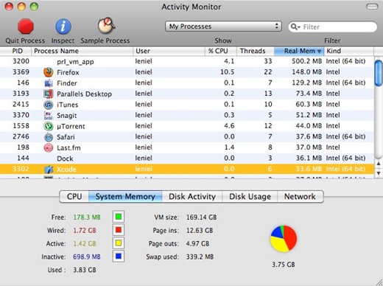Image resolution: width=383 pixels, height=286 pixels.
Task: Click PID 3200 cell
Action: 21,61
